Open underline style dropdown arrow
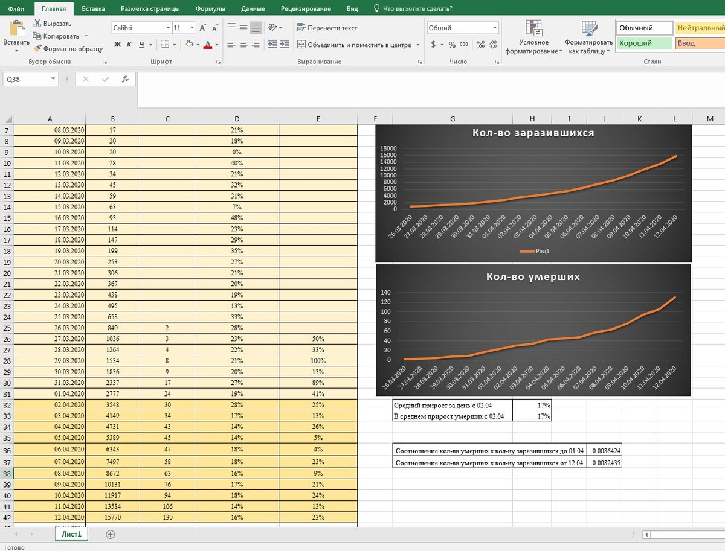This screenshot has height=551, width=725. [150, 45]
